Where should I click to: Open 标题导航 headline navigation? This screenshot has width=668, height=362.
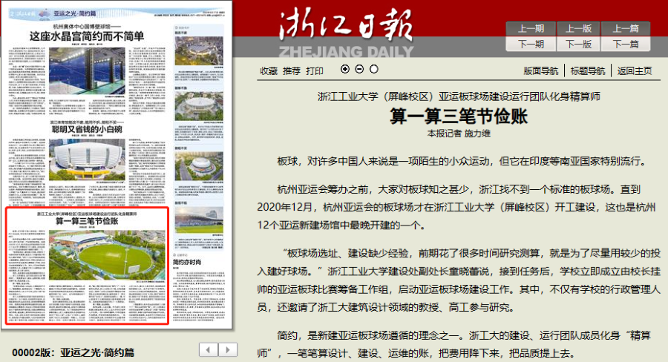click(x=588, y=71)
